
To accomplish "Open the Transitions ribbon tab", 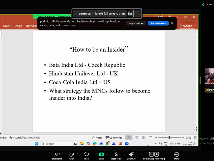I will pyautogui.click(x=32, y=26).
